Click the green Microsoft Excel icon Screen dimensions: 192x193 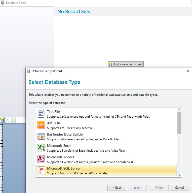41,148
